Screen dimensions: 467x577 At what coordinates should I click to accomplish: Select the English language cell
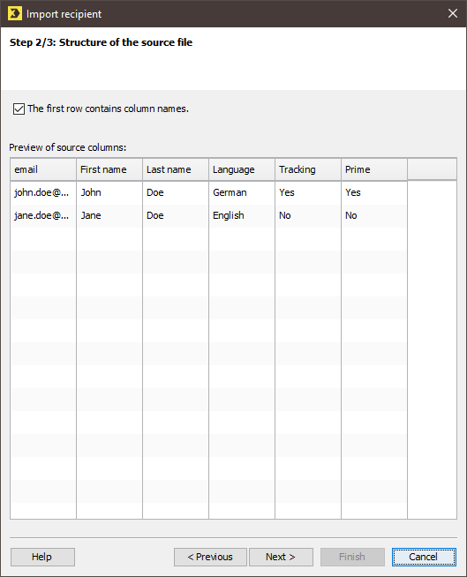coord(242,215)
